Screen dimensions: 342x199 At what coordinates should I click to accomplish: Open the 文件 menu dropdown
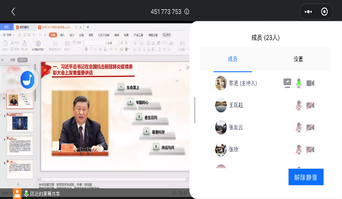(9, 35)
